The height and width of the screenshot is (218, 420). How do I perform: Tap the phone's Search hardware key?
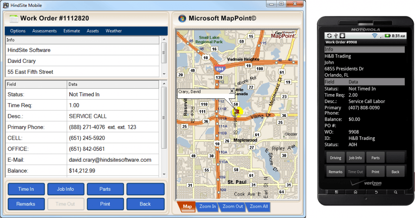tap(396, 192)
